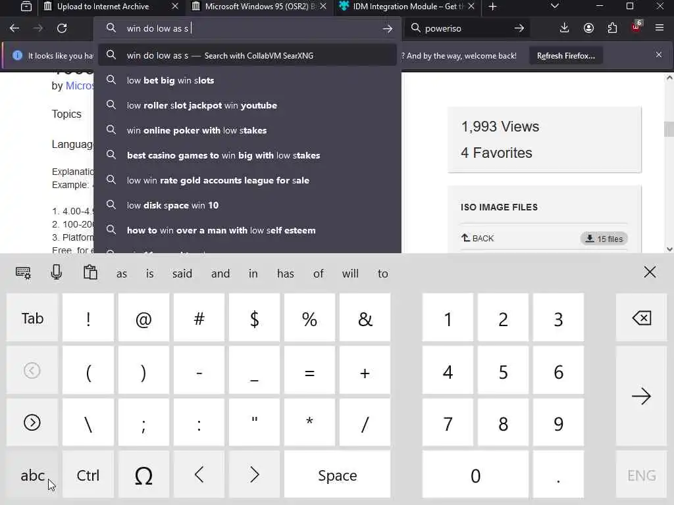674x505 pixels.
Task: Open the clipboard icon on keyboard
Action: 90,273
